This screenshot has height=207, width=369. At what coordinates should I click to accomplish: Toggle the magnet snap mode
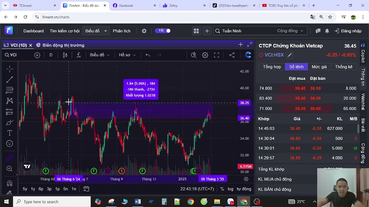[x=10, y=183]
